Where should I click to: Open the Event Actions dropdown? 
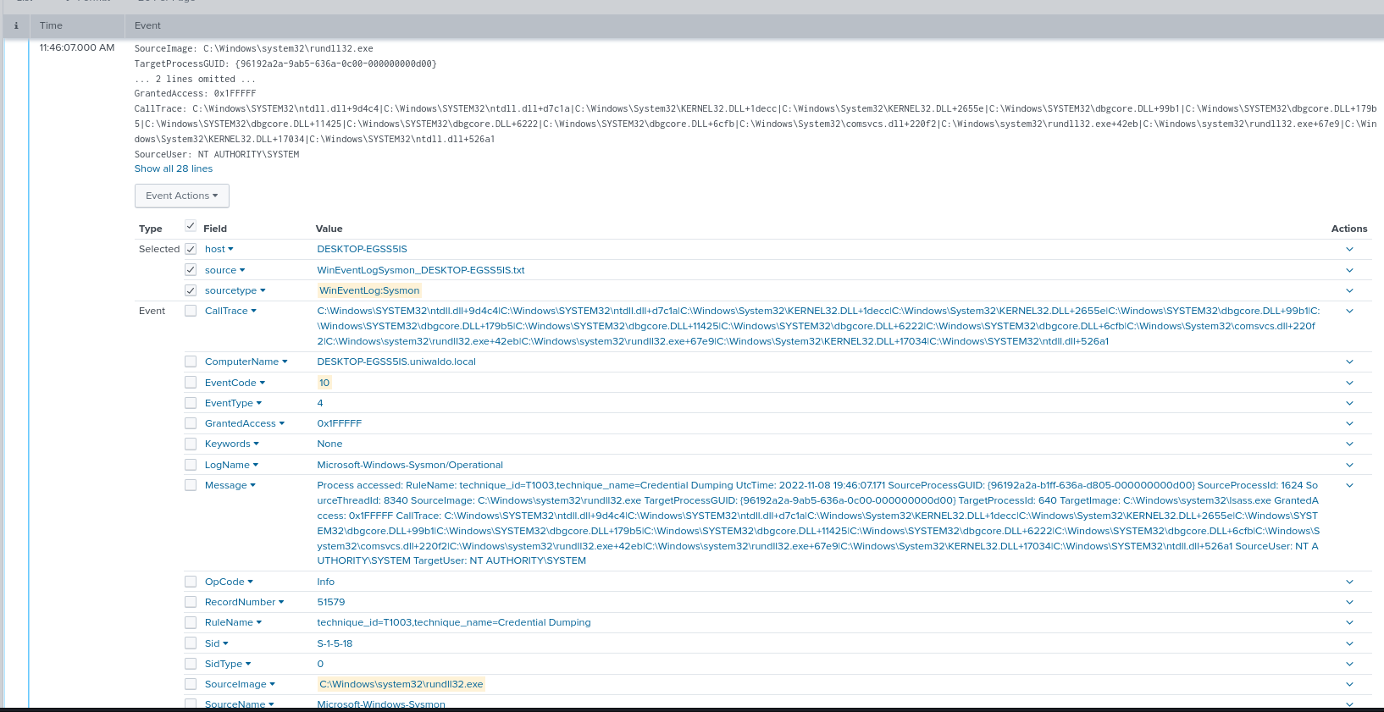click(182, 196)
